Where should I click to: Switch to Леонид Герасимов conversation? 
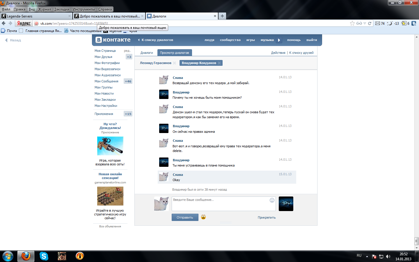[x=156, y=63]
